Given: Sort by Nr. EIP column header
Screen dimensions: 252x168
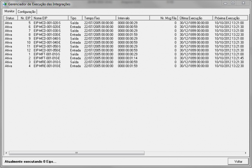Looking at the screenshot, I should [x=25, y=18].
